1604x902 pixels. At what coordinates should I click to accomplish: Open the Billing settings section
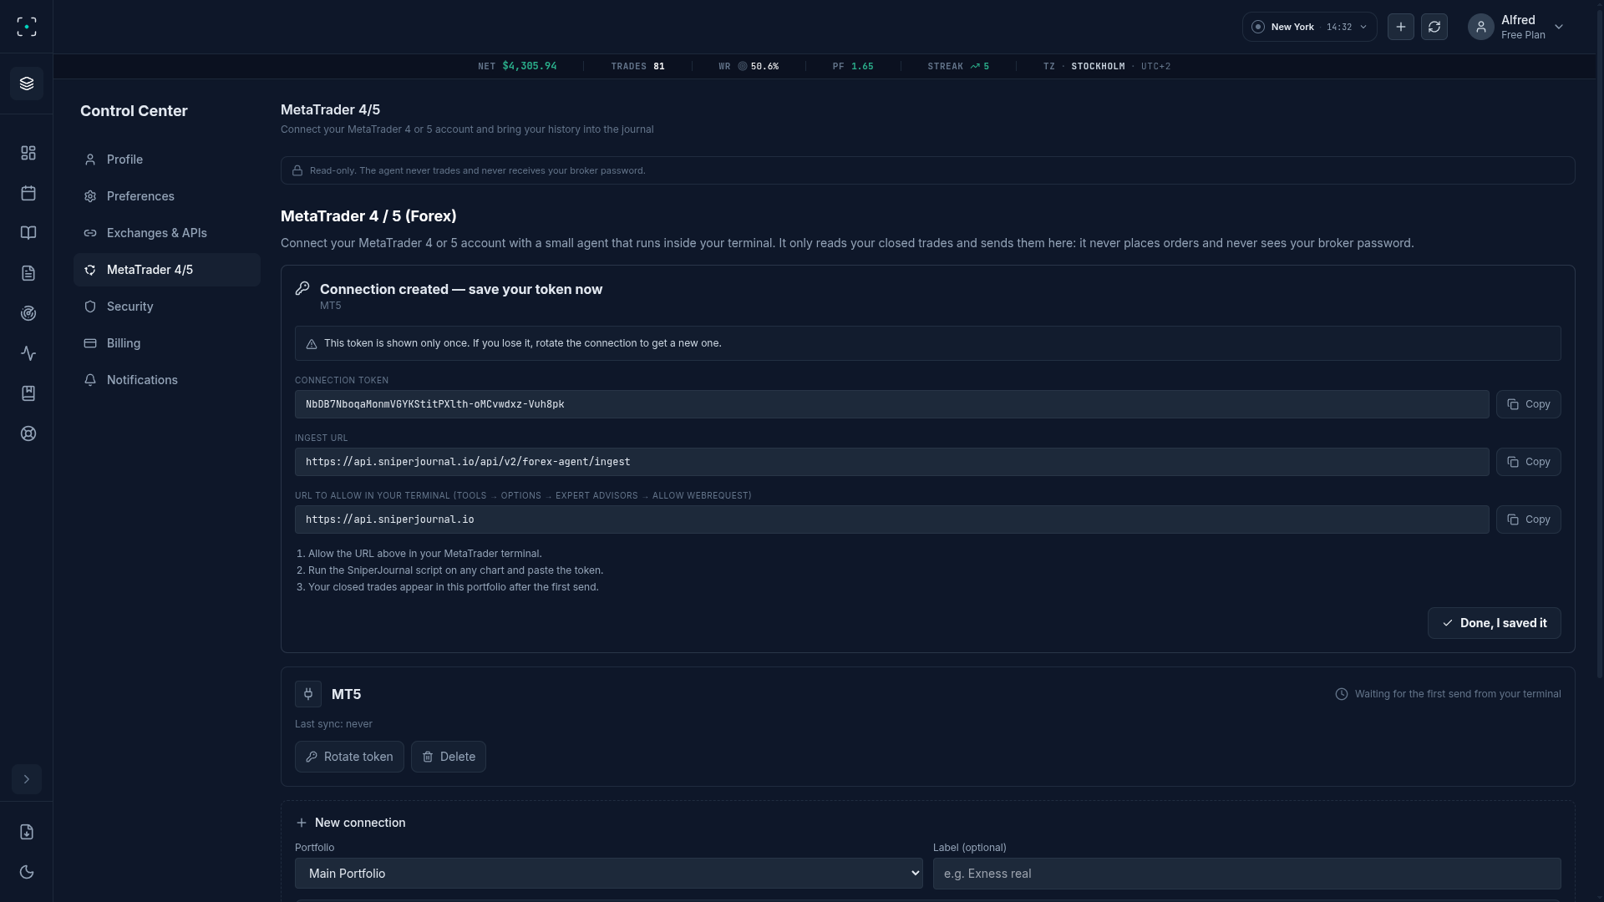point(167,343)
